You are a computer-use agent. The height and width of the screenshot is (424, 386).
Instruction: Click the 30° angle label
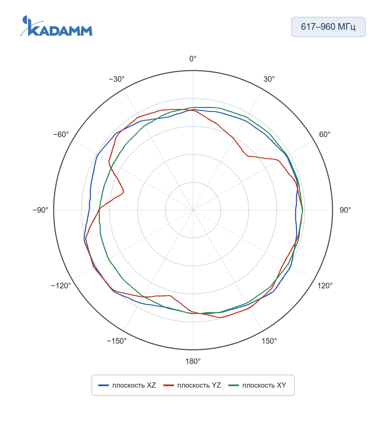coord(269,79)
